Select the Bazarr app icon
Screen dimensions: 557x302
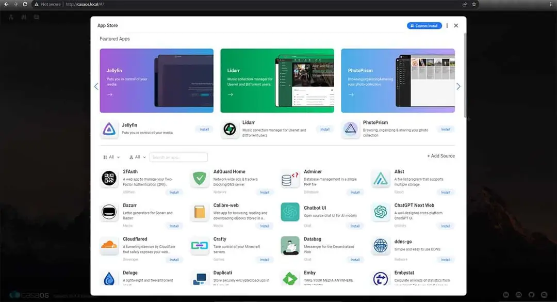pyautogui.click(x=109, y=212)
